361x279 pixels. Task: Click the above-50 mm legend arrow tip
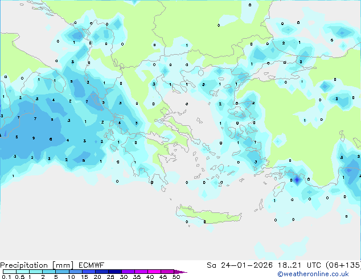[x=180, y=272]
